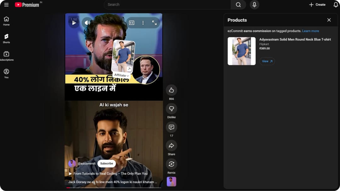
Task: Share the Short
Action: click(171, 146)
